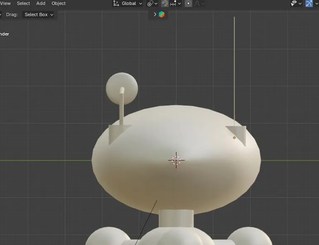The image size is (319, 245).
Task: Open the Drag Select Box dropdown
Action: click(38, 14)
